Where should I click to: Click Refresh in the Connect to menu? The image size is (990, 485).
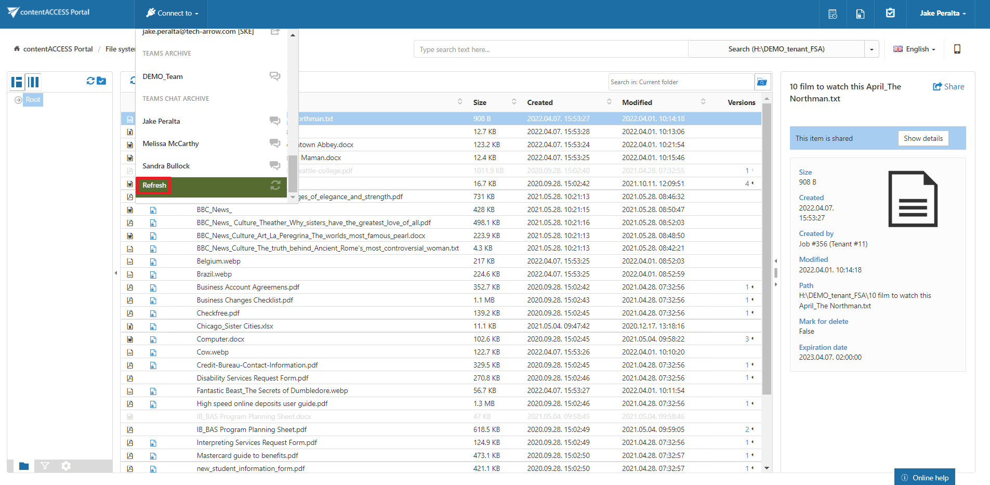[x=154, y=186]
